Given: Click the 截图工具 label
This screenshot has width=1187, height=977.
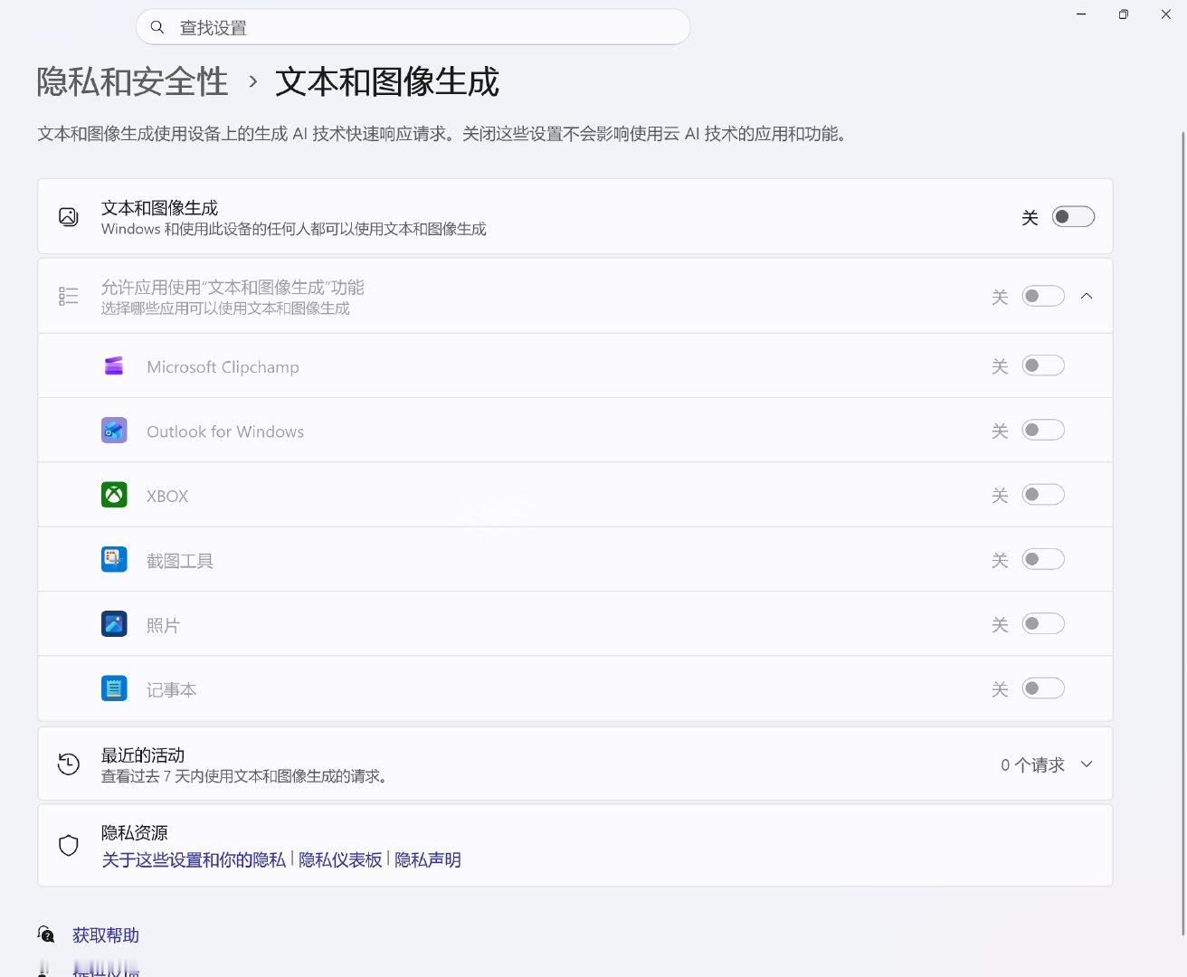Looking at the screenshot, I should tap(180, 561).
